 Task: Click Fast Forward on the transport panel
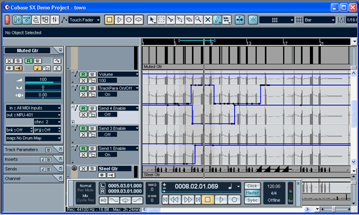pos(188,200)
